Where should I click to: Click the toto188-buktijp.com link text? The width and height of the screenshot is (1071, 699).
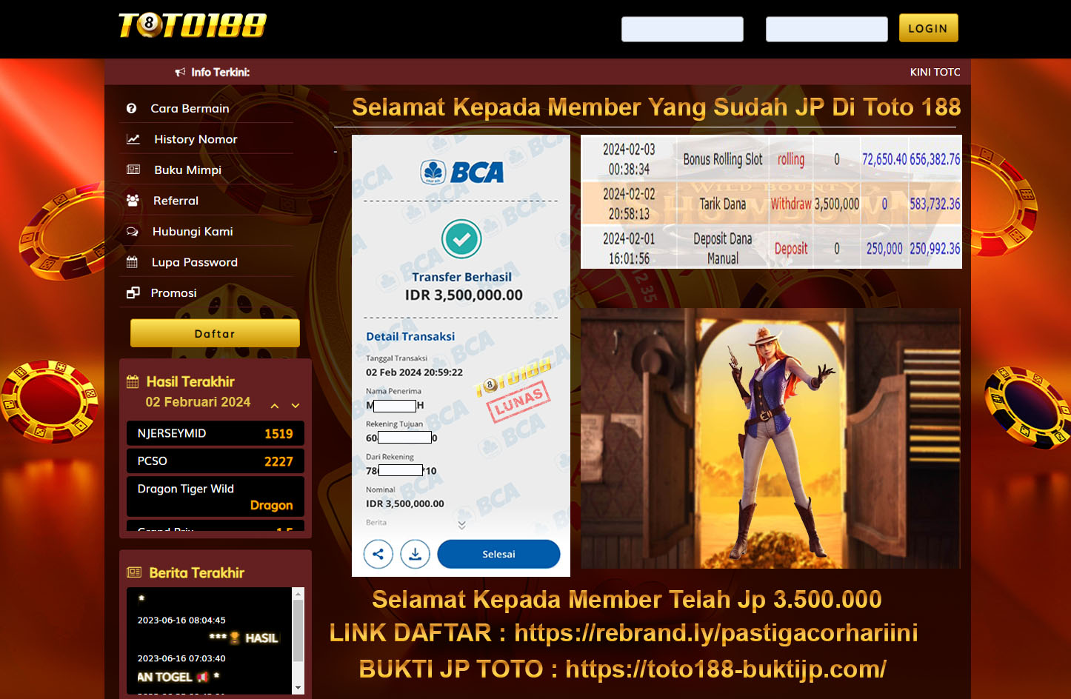[x=726, y=669]
